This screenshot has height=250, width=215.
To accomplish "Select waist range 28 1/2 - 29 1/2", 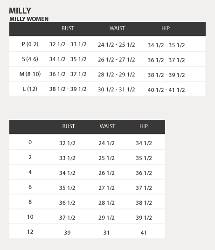I will click(116, 75).
